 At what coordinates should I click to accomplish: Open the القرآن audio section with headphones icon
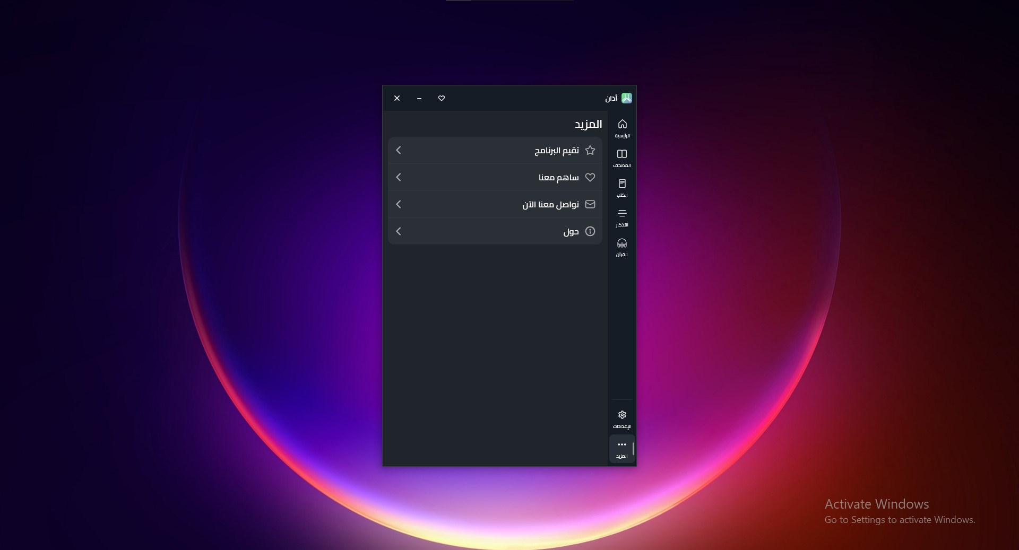click(x=622, y=247)
